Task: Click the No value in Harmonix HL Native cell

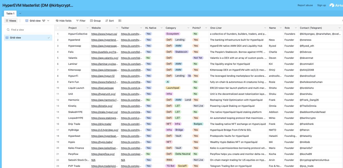Action: (x=148, y=100)
